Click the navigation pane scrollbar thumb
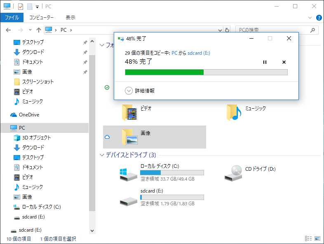The width and height of the screenshot is (324, 244). [x=92, y=133]
